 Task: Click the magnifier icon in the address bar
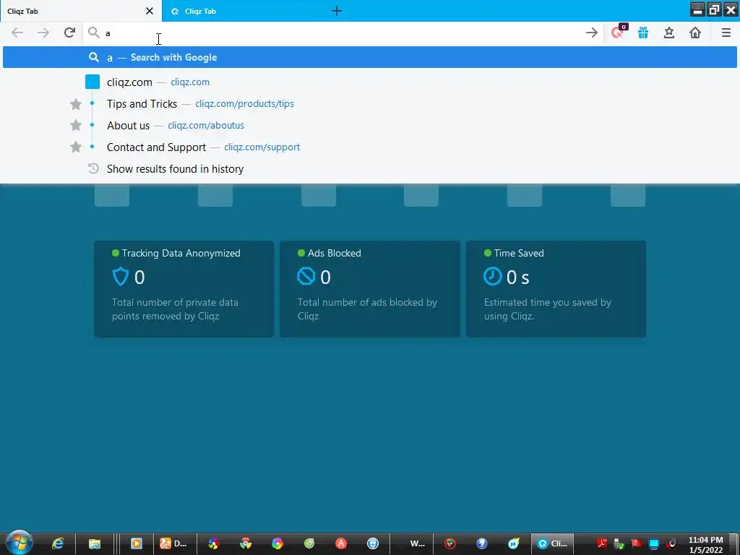coord(94,33)
